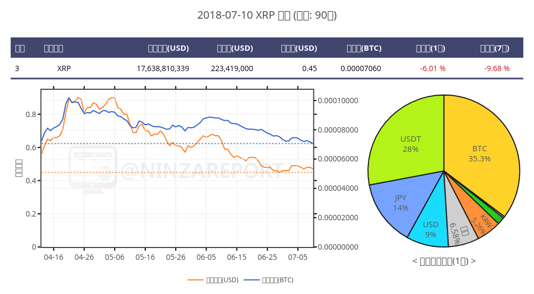Click the (BTC) price column header

(364, 48)
